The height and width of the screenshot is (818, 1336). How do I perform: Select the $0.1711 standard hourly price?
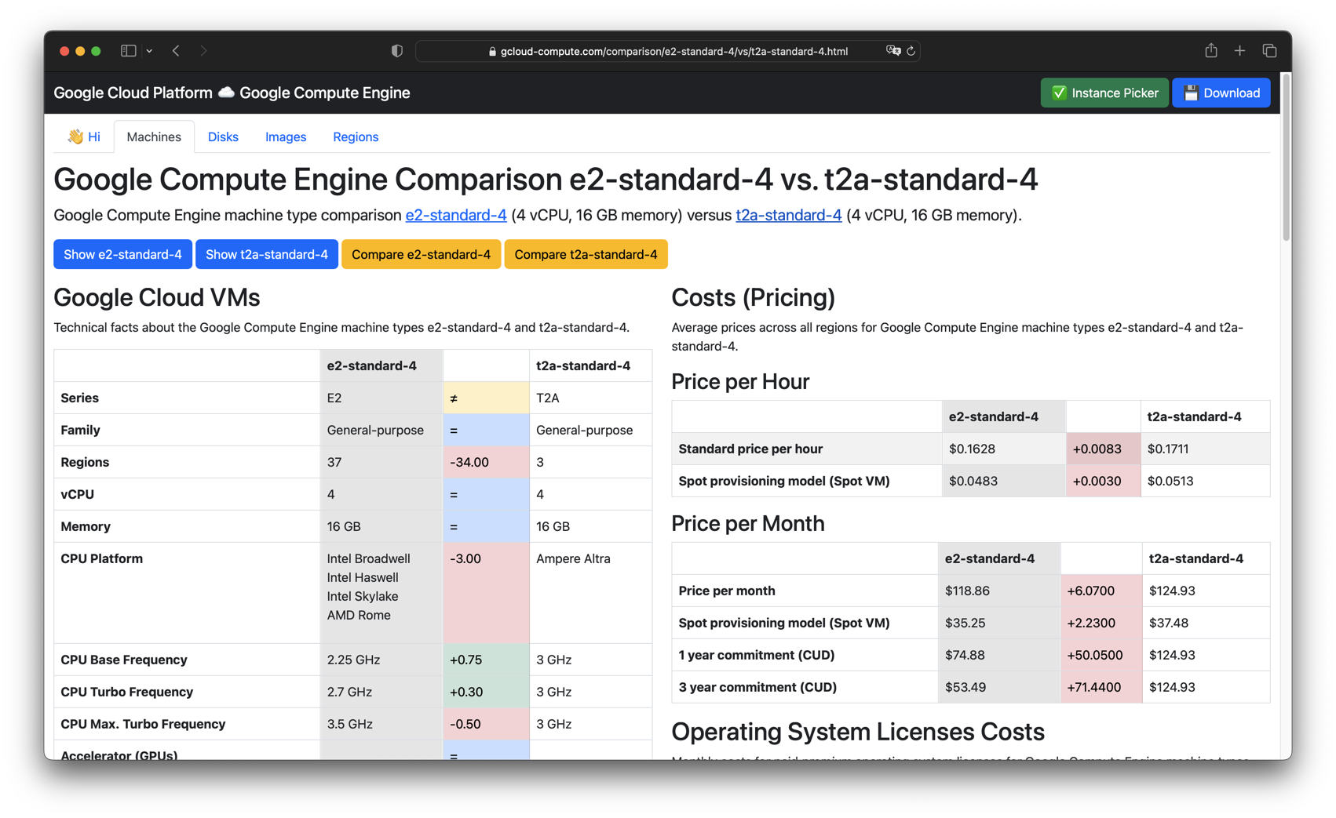tap(1205, 449)
